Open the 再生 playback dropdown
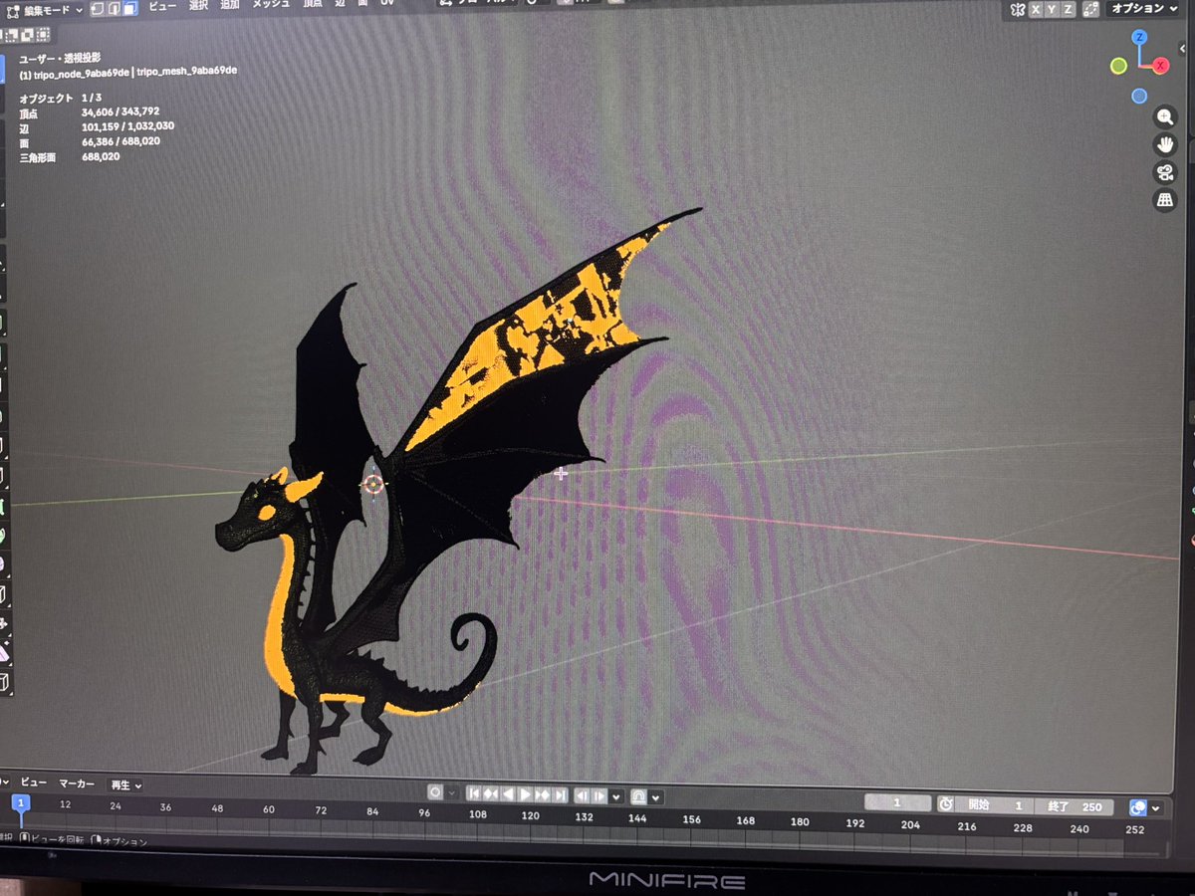Viewport: 1195px width, 896px height. click(125, 785)
